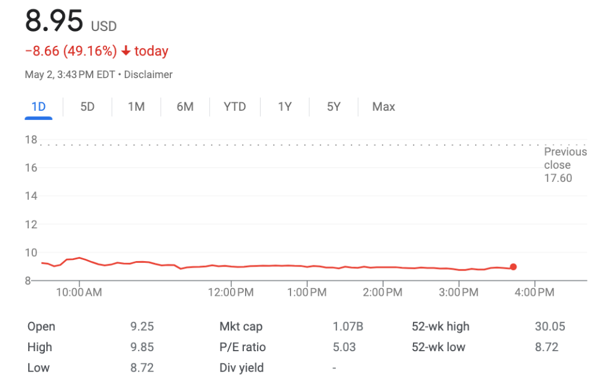Show the 6M price history tab

[185, 107]
